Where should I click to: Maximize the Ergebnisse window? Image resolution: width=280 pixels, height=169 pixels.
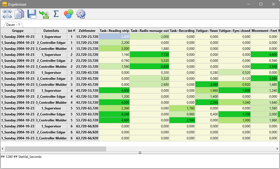point(261,4)
